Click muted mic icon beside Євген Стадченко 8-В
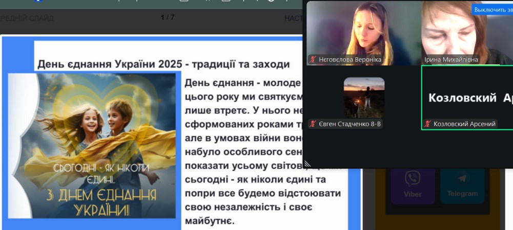 click(x=312, y=124)
